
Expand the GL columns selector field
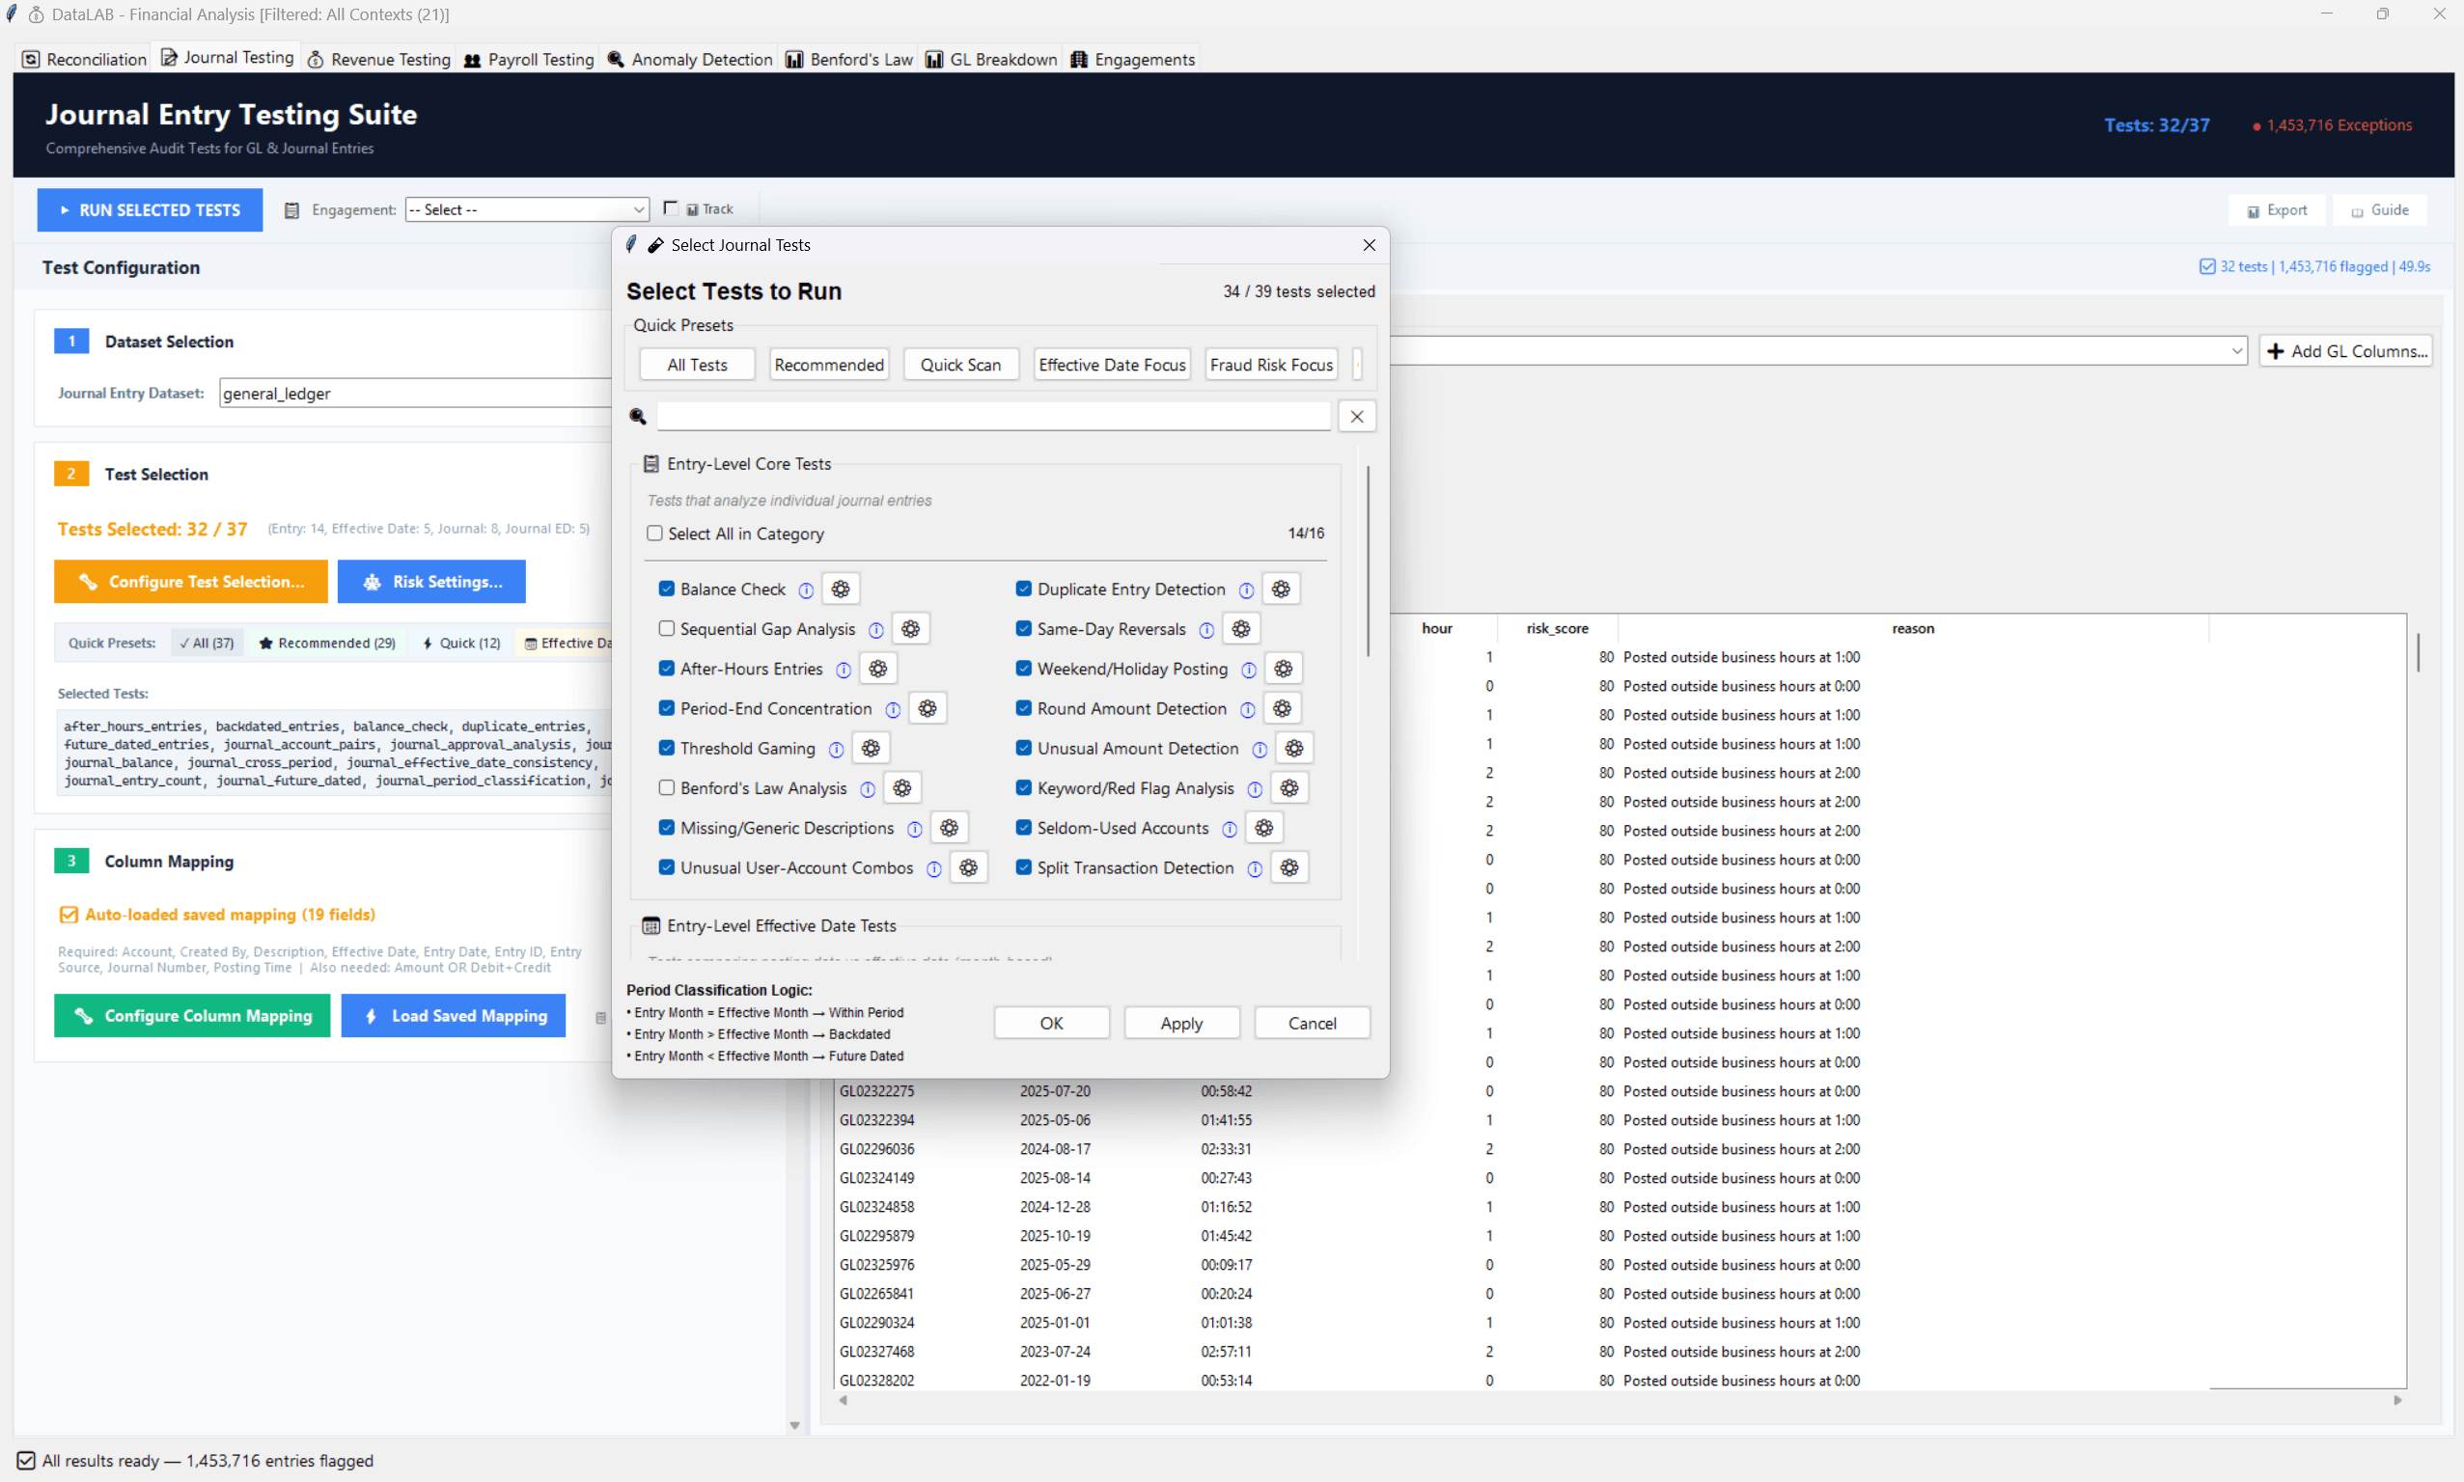2235,350
